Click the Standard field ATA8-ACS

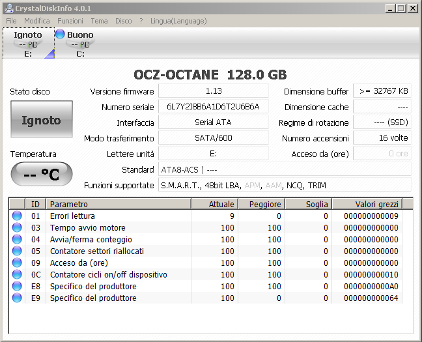point(285,169)
